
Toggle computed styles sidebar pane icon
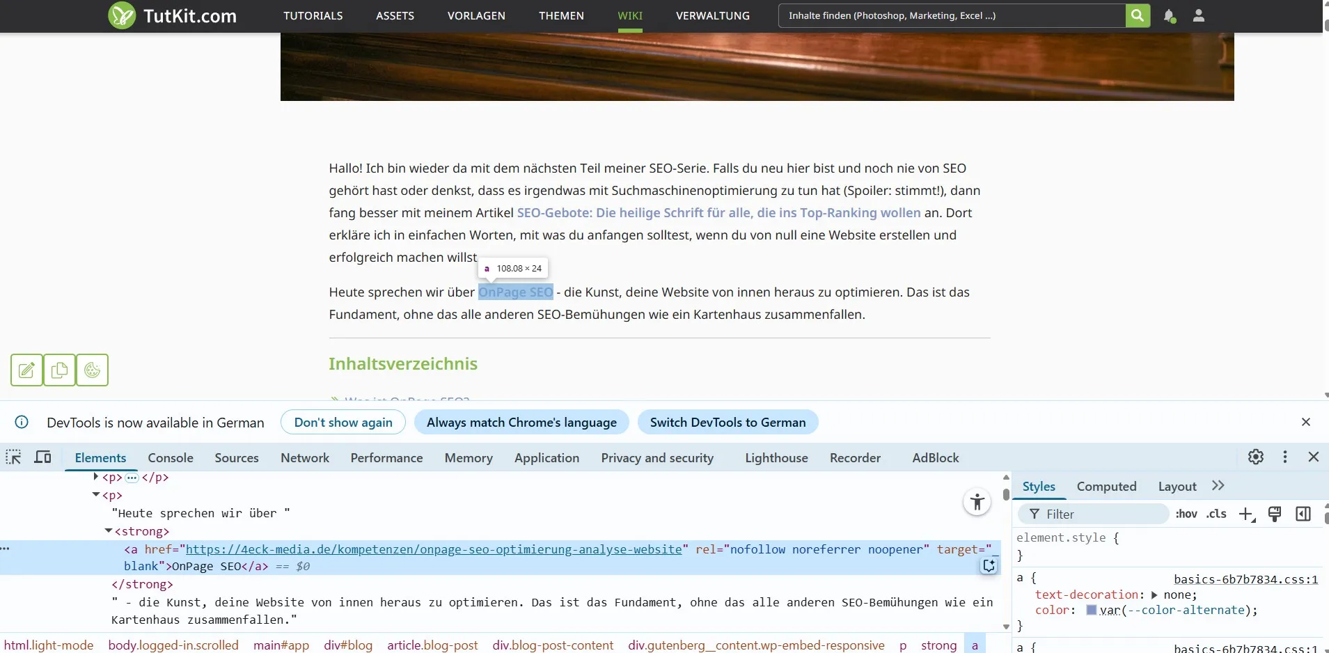[1303, 514]
